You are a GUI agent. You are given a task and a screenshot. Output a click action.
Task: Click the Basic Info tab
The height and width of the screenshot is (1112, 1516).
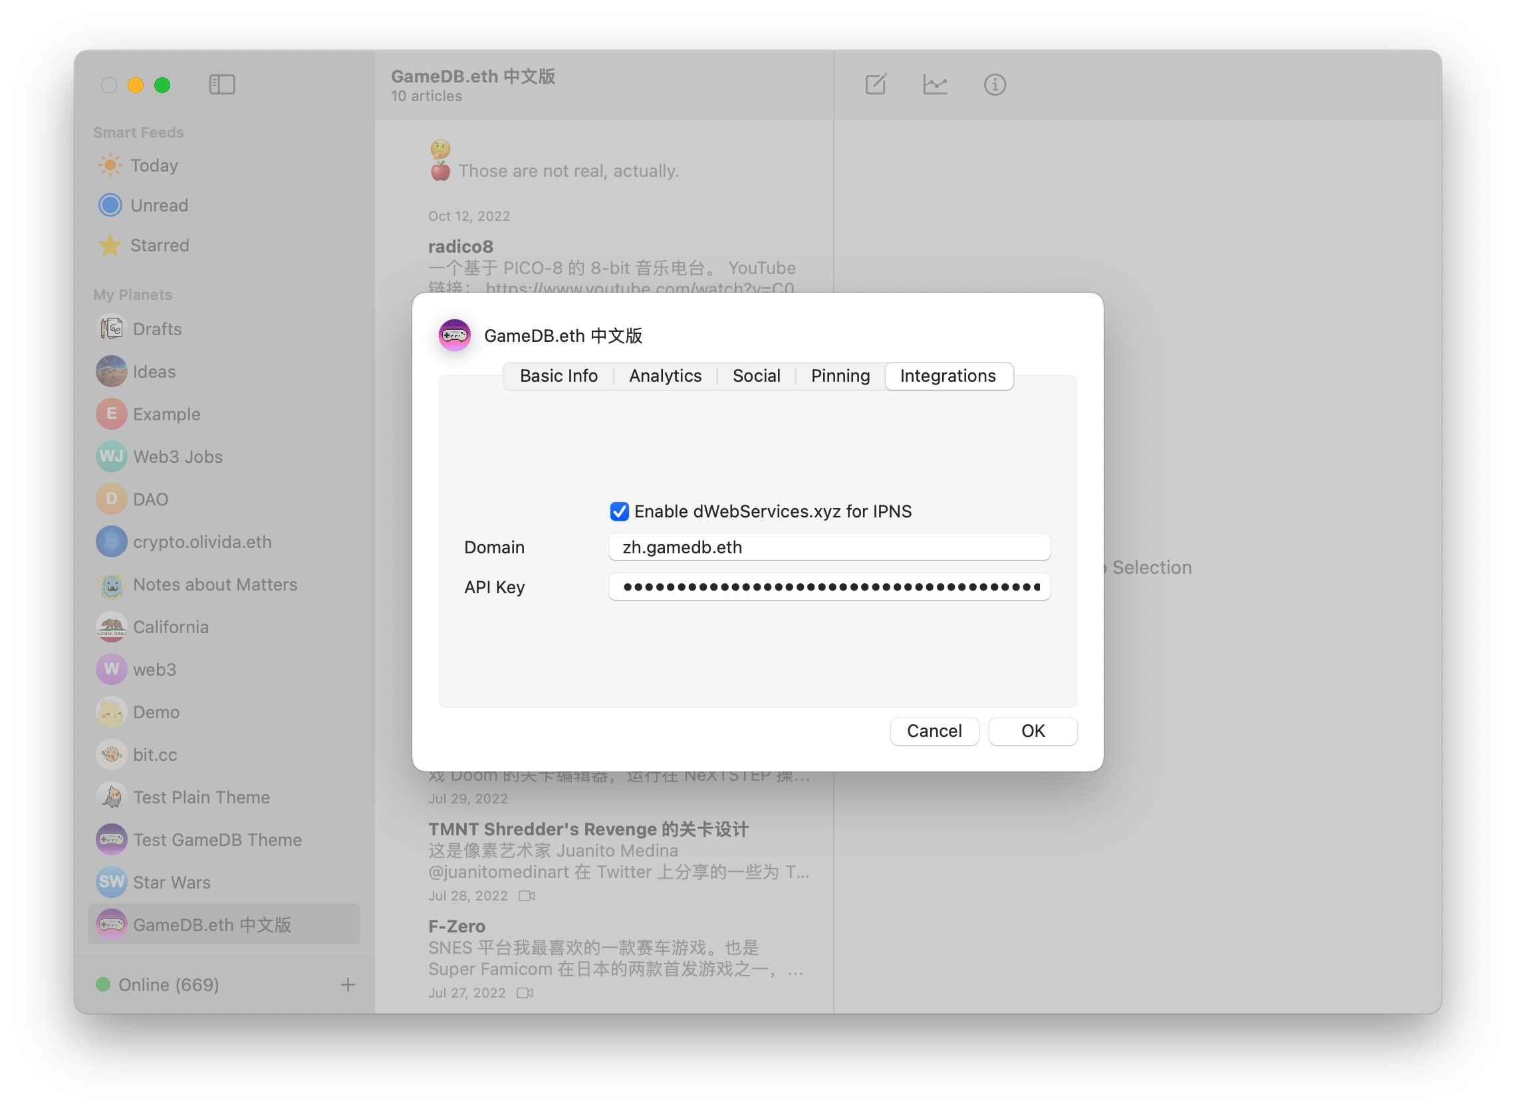pos(559,375)
